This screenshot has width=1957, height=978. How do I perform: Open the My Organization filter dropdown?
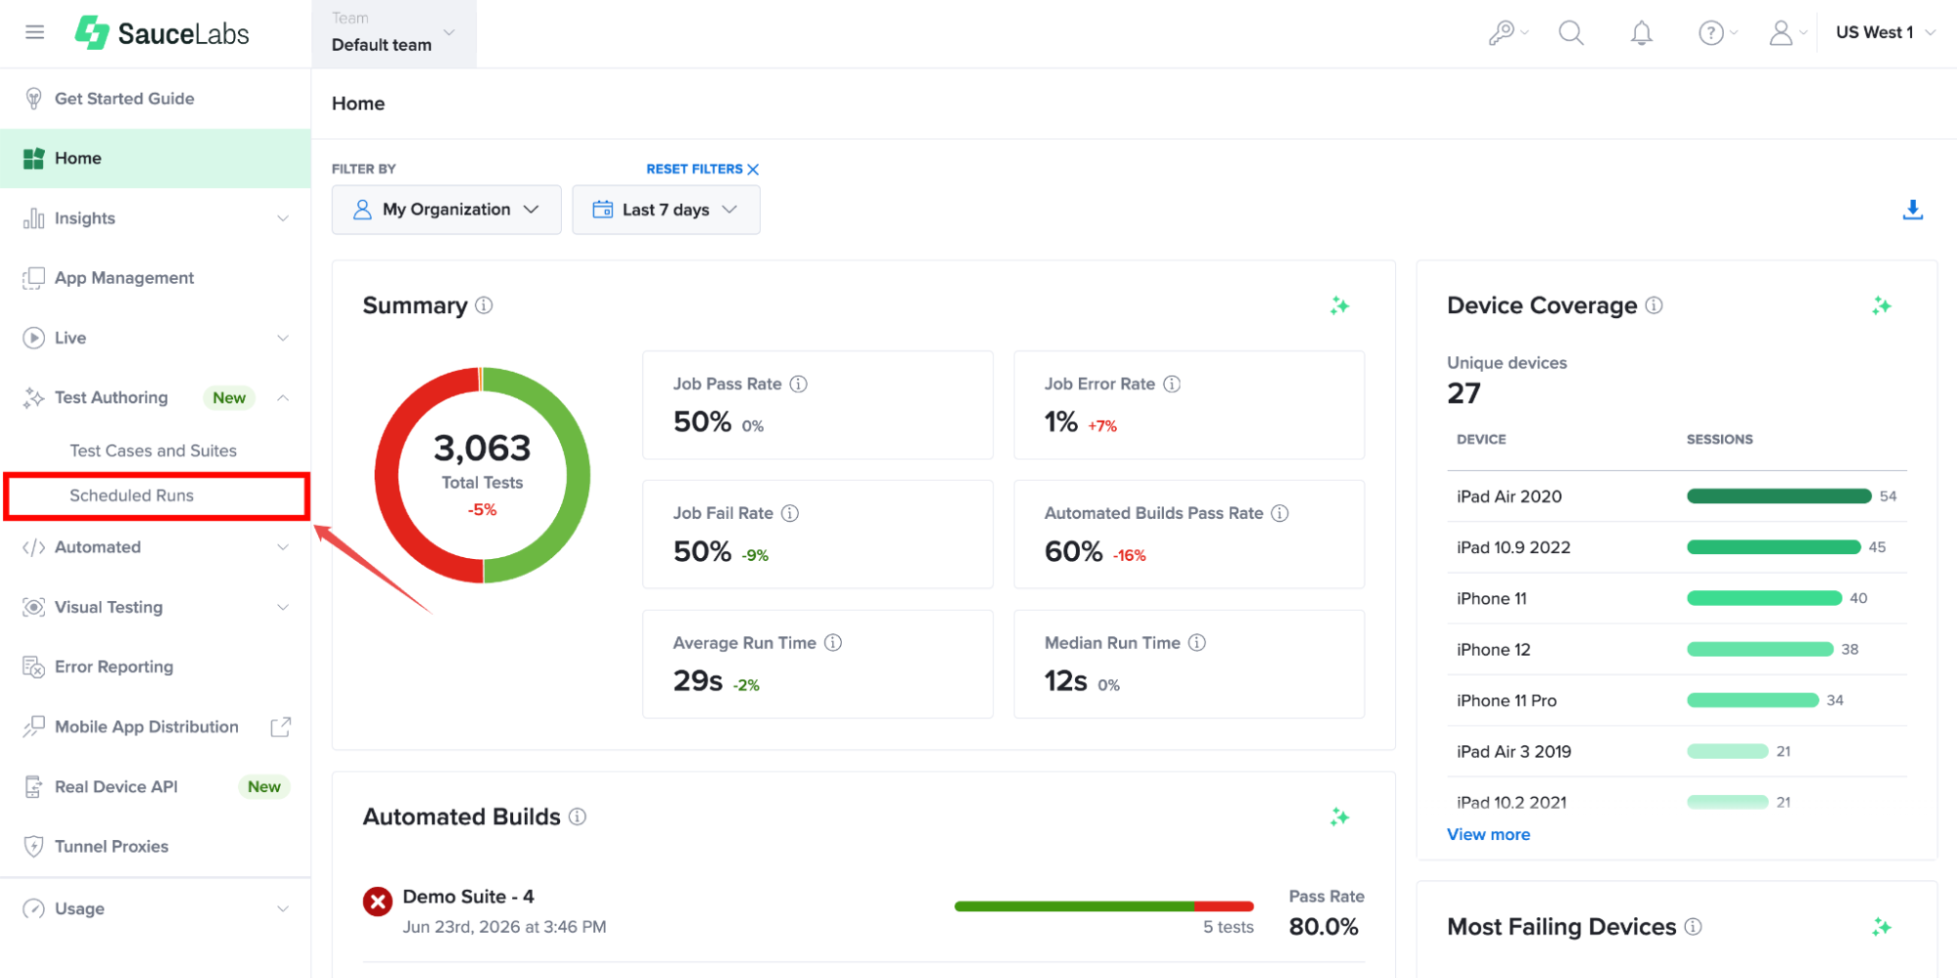coord(446,210)
